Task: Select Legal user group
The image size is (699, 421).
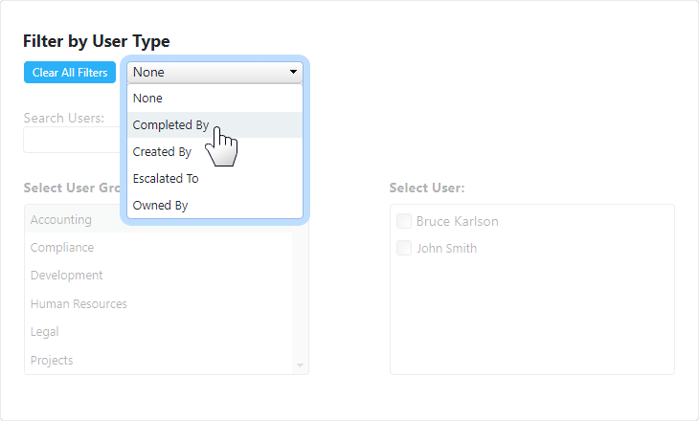Action: pyautogui.click(x=159, y=331)
